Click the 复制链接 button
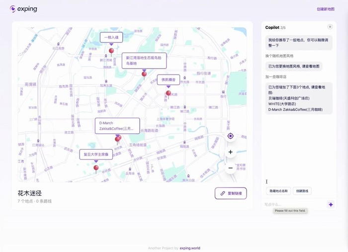Image resolution: width=348 pixels, height=252 pixels. coord(231,193)
